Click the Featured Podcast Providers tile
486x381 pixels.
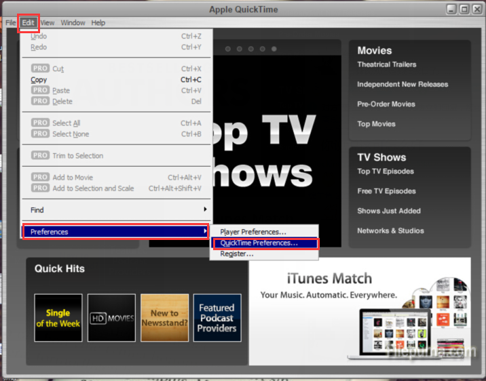tap(217, 317)
